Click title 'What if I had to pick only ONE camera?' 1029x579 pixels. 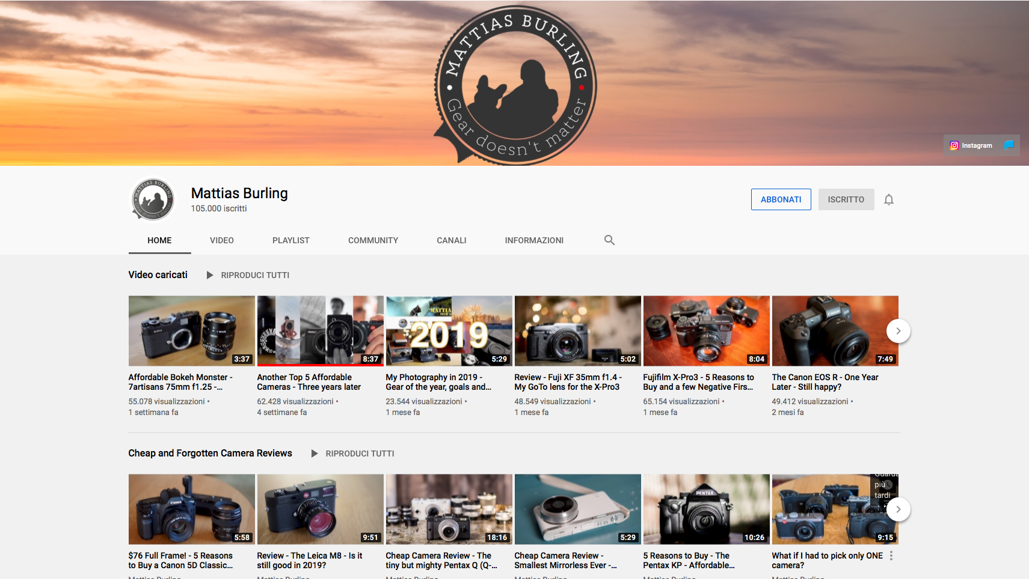tap(828, 560)
